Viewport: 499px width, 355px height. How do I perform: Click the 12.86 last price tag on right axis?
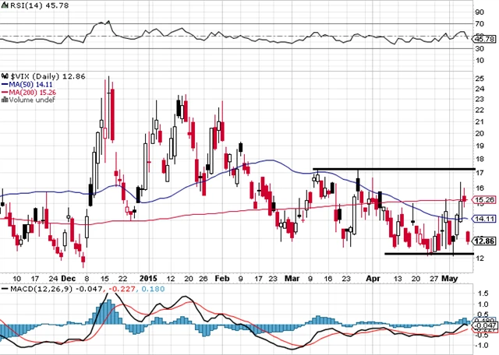[x=483, y=241]
